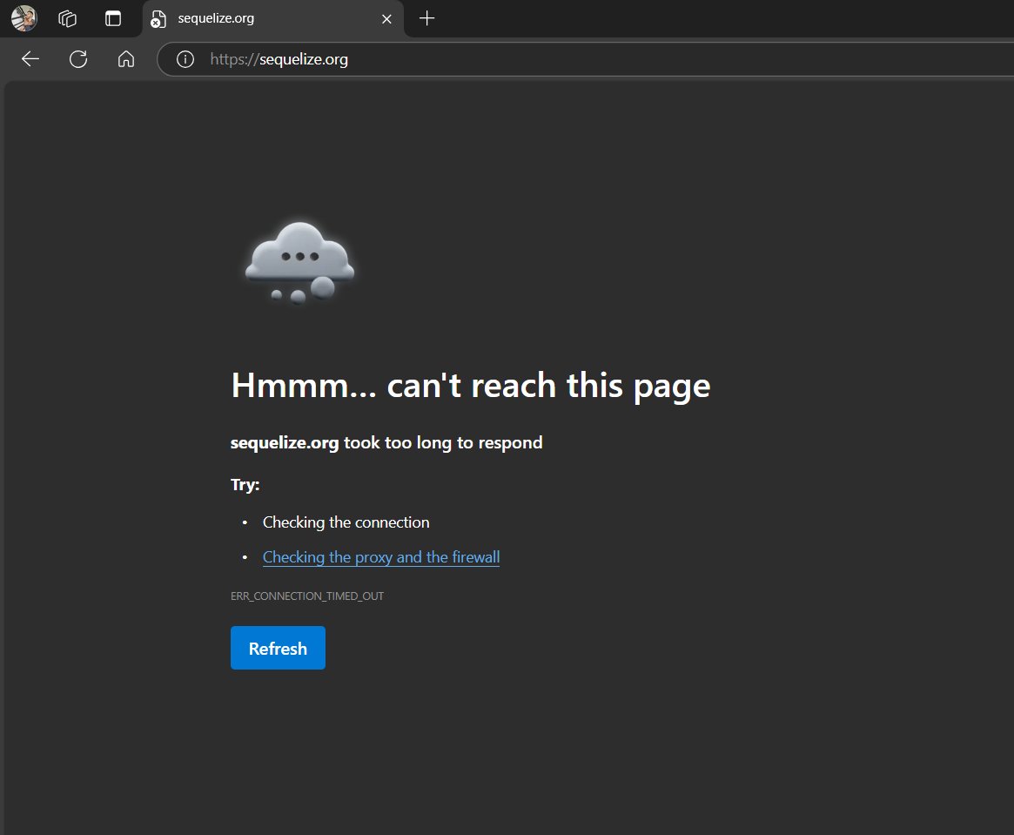
Task: Toggle the vertical tabs icon
Action: [113, 18]
